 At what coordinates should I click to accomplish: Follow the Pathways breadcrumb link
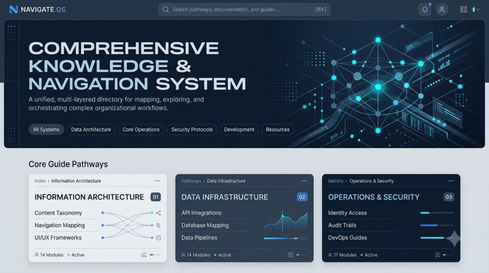(191, 181)
